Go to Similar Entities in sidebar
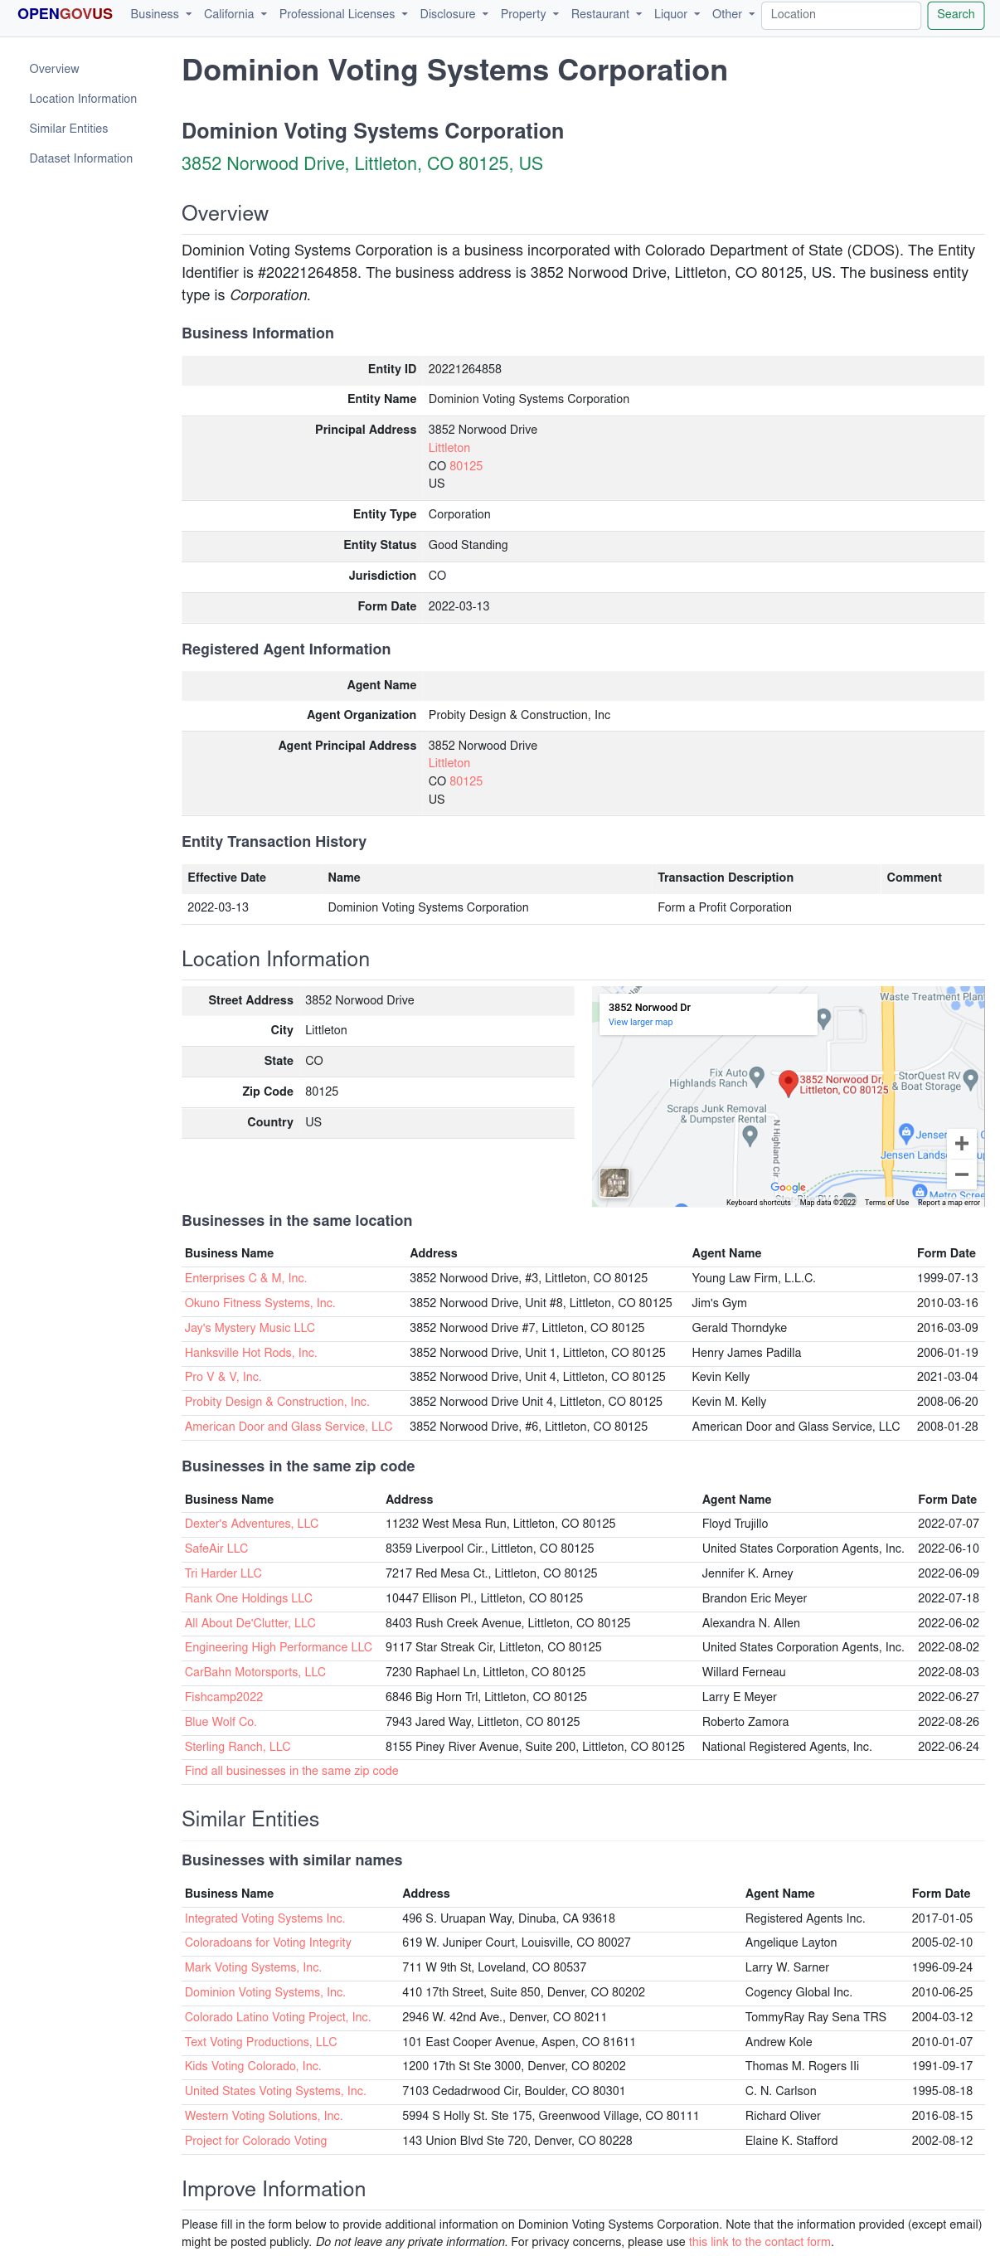 68,129
